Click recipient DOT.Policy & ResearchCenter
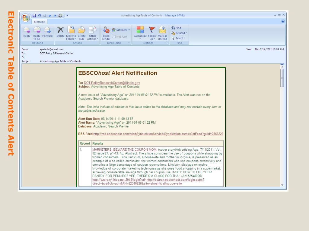The image size is (309, 231). tap(56, 53)
